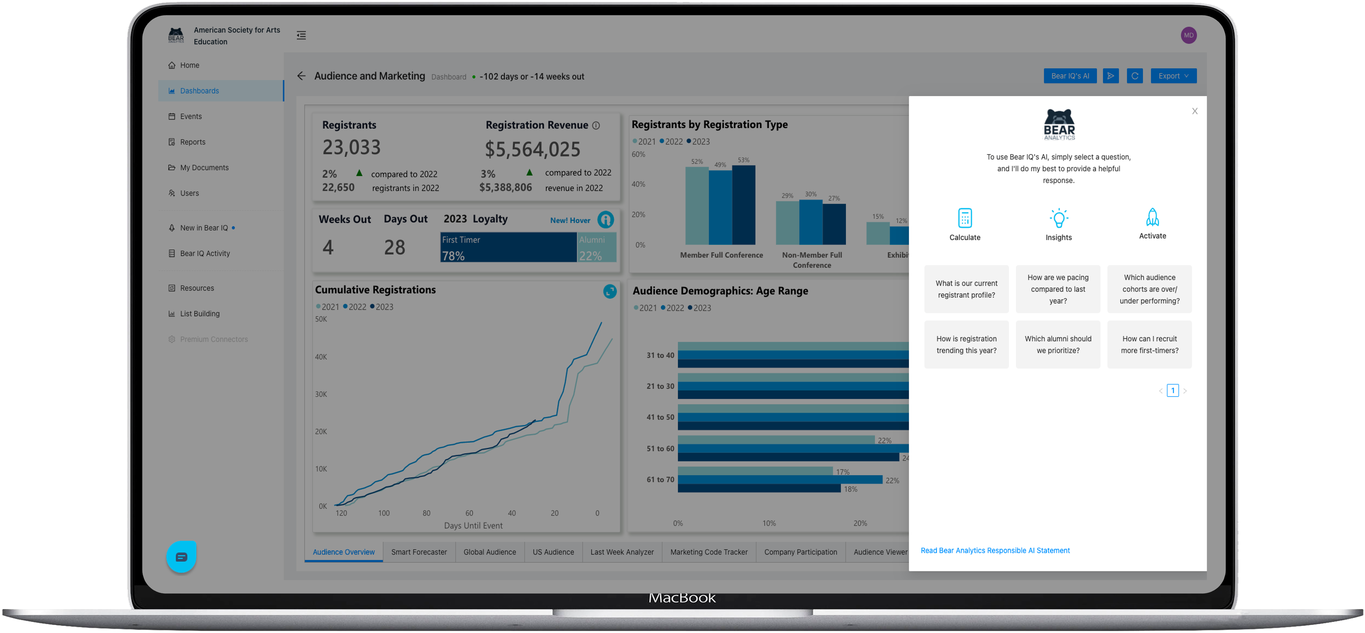This screenshot has width=1365, height=633.
Task: Switch to the Smart Forecaster tab
Action: pos(419,552)
